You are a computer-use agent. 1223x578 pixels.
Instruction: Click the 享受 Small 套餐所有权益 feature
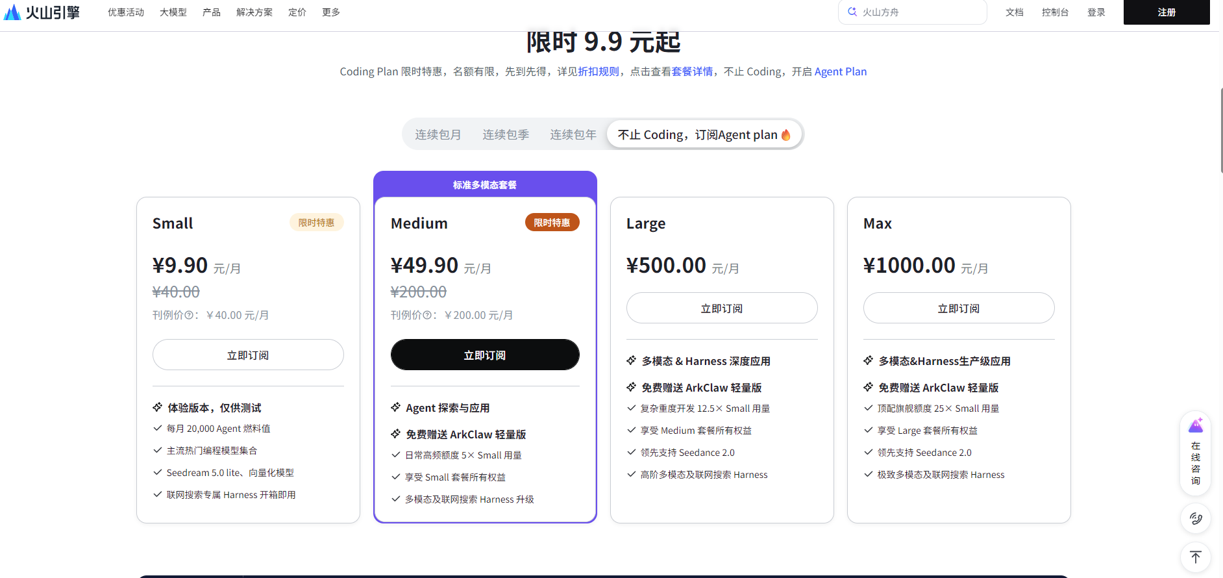point(455,477)
